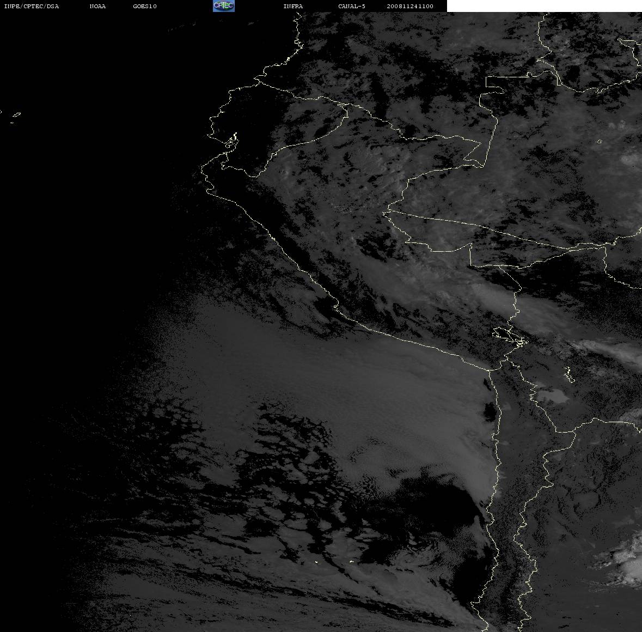Click the NOAA label in the header

pyautogui.click(x=97, y=6)
